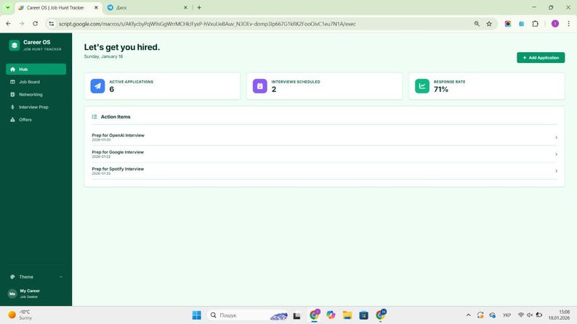Screen dimensions: 577x324
Task: Click the Active Applications paper plane icon
Action: (97, 86)
